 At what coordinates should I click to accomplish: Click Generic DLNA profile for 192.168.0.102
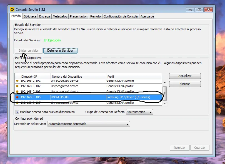120,86
